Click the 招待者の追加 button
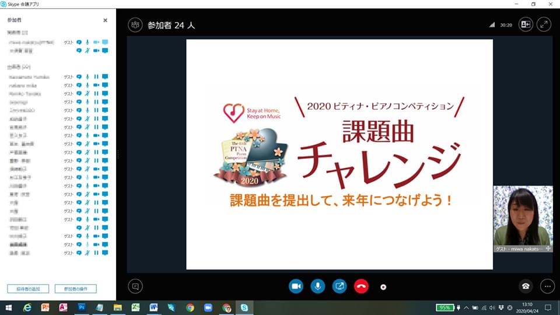Screen dimensions: 560x315 (x=28, y=289)
